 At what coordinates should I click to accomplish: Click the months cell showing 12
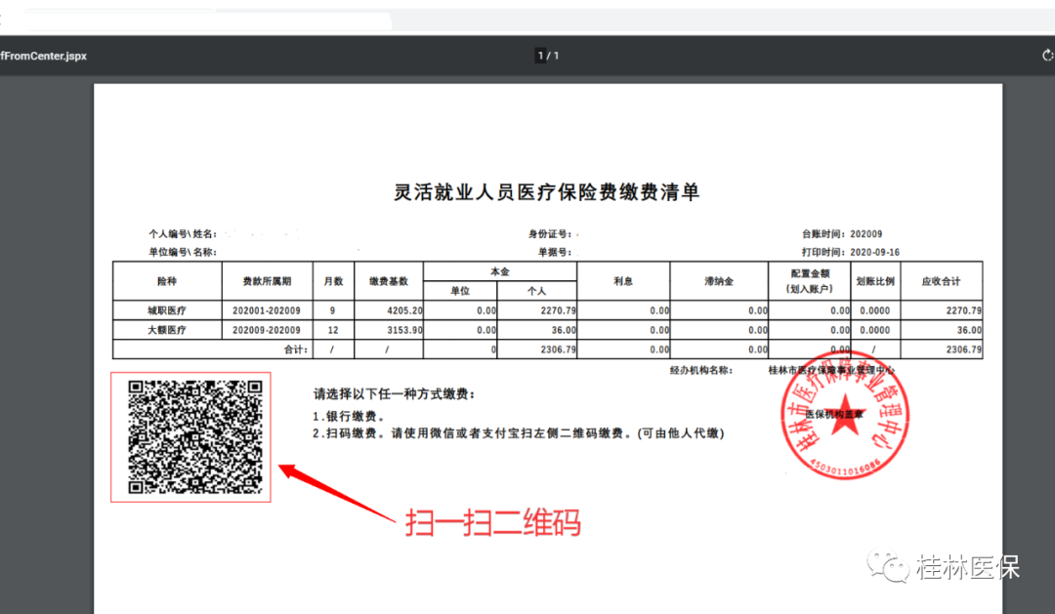click(x=332, y=330)
